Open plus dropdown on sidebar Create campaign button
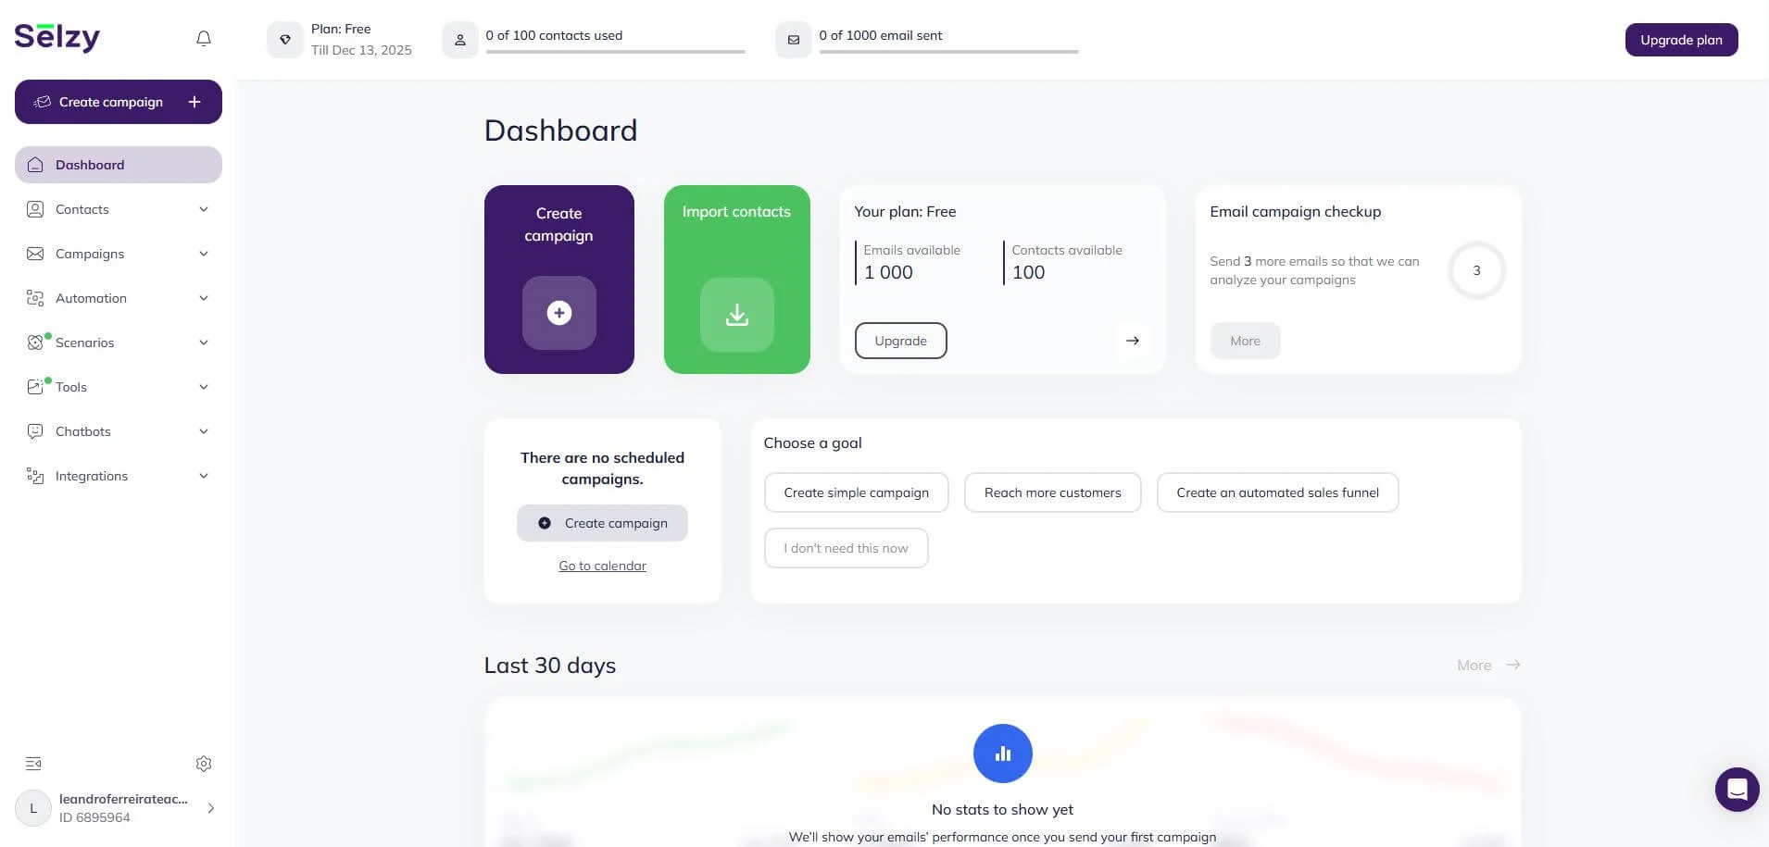 (194, 102)
